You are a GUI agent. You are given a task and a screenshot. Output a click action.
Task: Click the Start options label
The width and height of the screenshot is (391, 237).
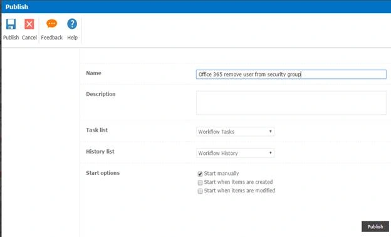[x=103, y=173]
